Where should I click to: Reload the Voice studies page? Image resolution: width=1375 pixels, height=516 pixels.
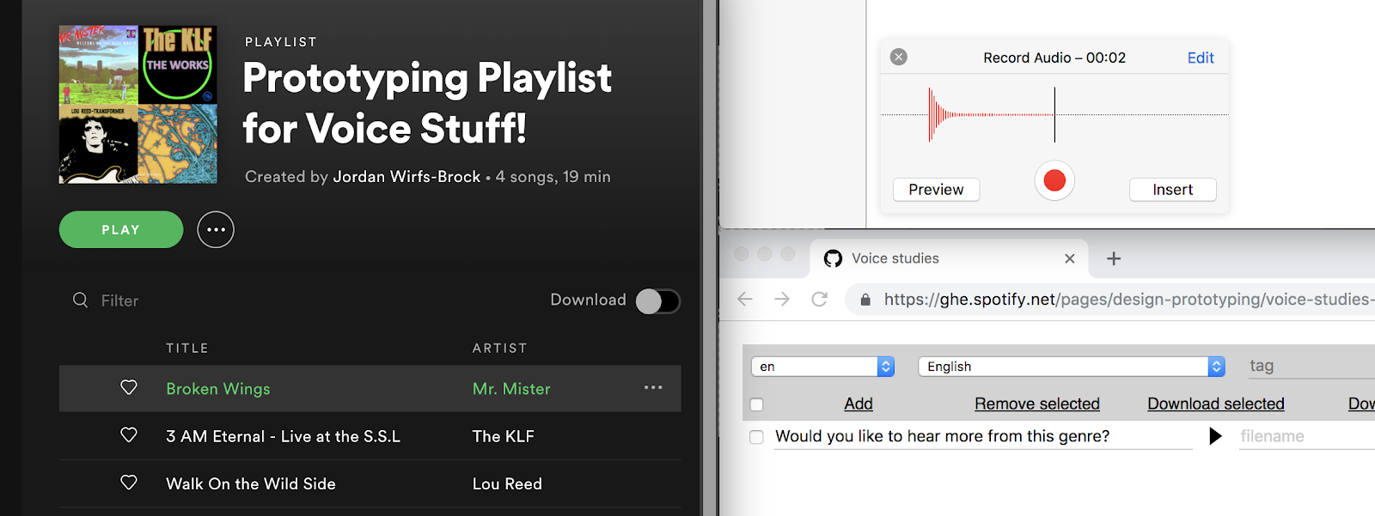point(820,299)
